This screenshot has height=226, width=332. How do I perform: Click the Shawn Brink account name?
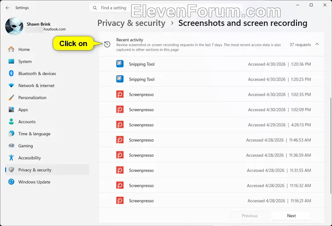click(x=39, y=24)
